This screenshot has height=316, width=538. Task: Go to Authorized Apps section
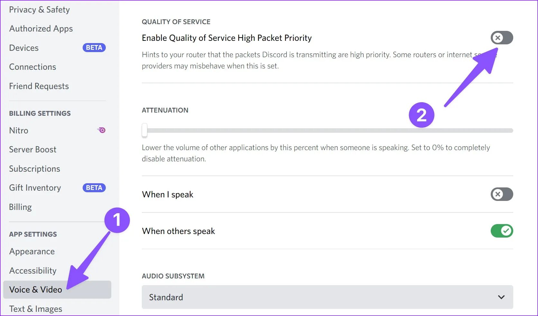(x=41, y=29)
